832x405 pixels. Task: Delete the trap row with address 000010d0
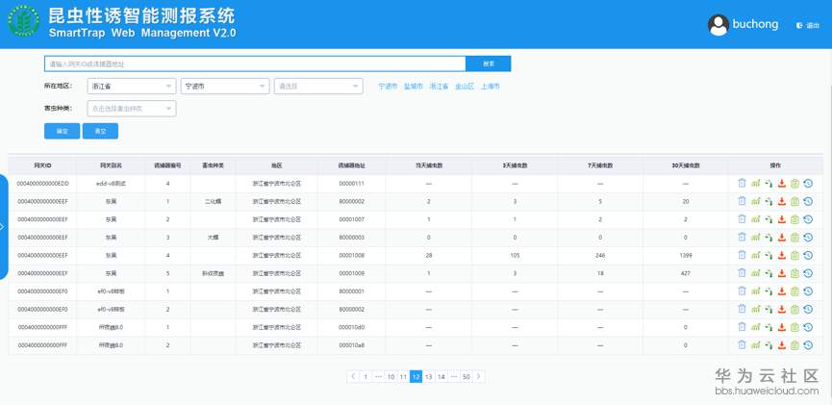click(742, 327)
